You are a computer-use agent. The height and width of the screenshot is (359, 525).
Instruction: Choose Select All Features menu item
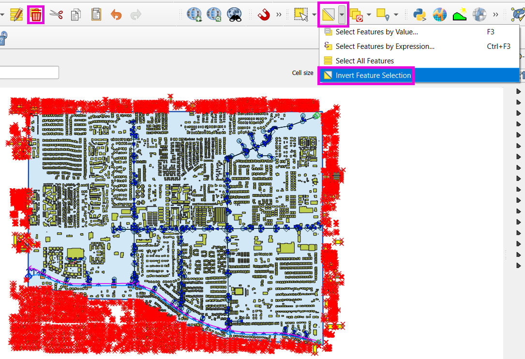pyautogui.click(x=364, y=61)
